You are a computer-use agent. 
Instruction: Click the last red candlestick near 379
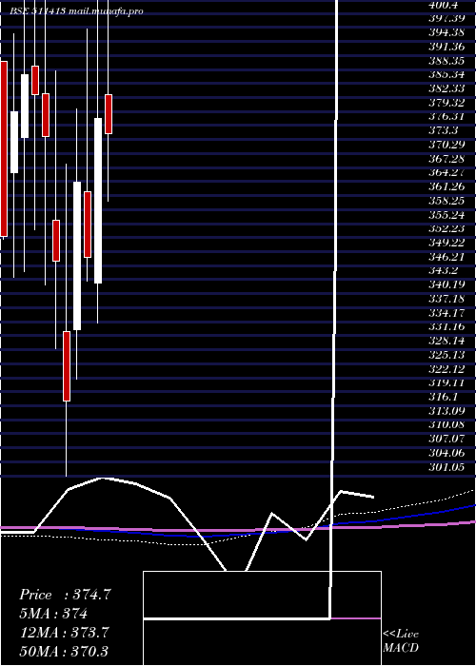109,114
